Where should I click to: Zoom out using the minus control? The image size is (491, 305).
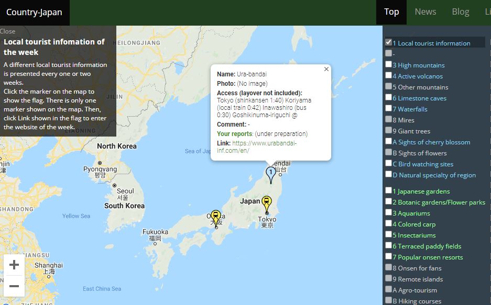14,286
